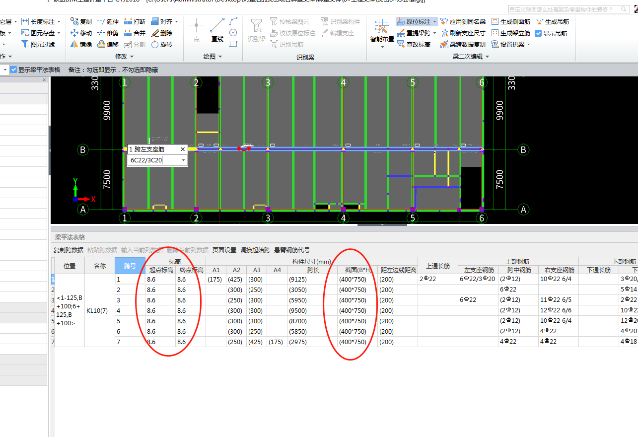Screen dimensions: 638x437
Task: Click 图元存盘 save element tool
Action: pos(38,33)
